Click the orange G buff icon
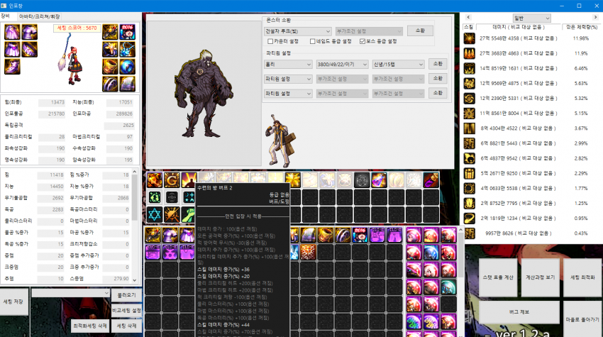The image size is (603, 337). click(172, 180)
